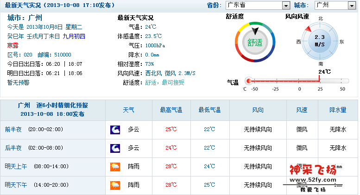Click the thermometer red bulb end
The image size is (360, 195).
point(248,81)
